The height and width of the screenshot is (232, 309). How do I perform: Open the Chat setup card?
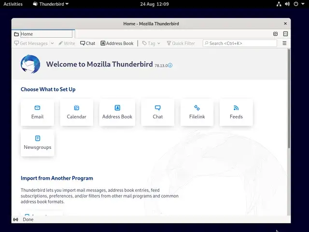(x=158, y=112)
